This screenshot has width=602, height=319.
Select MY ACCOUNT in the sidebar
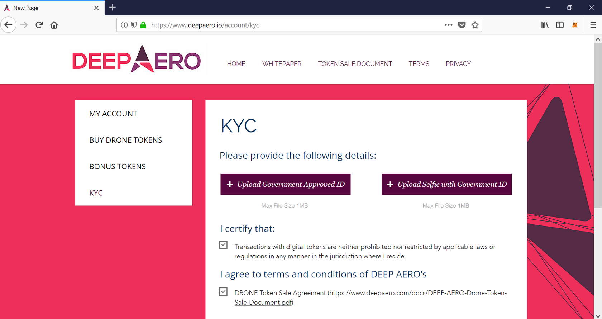[113, 114]
